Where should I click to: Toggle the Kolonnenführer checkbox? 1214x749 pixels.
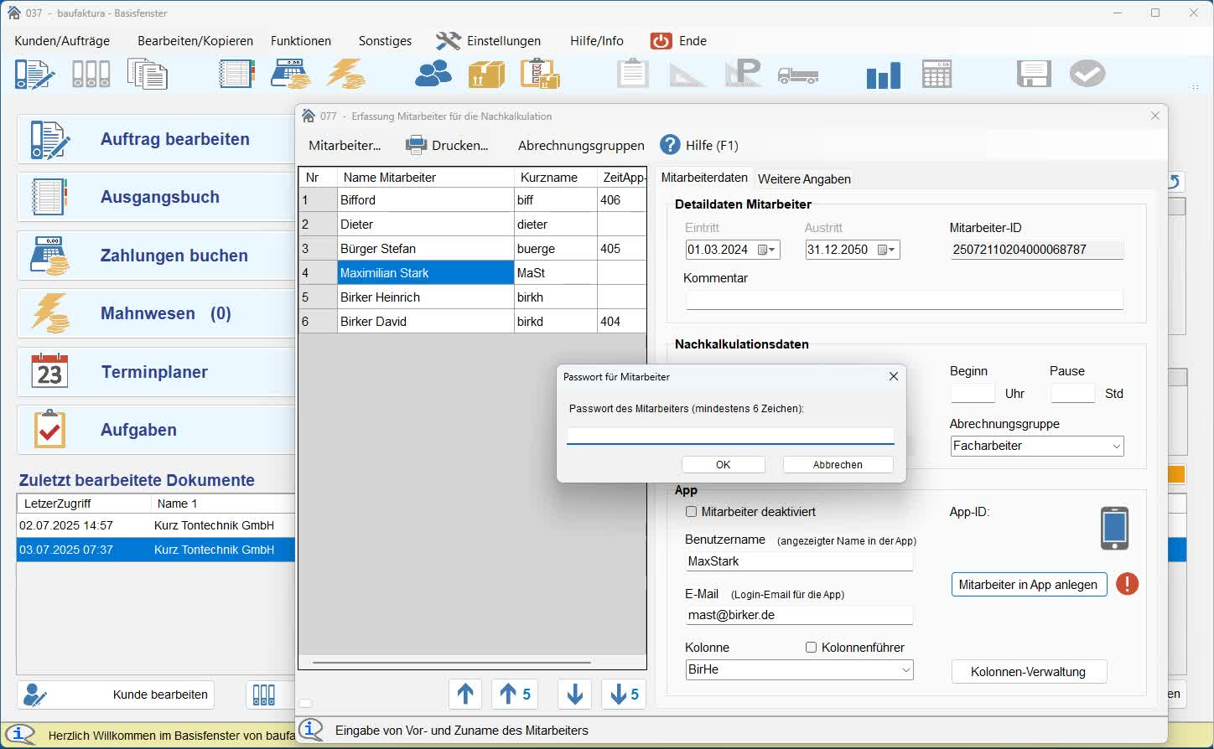pos(811,648)
